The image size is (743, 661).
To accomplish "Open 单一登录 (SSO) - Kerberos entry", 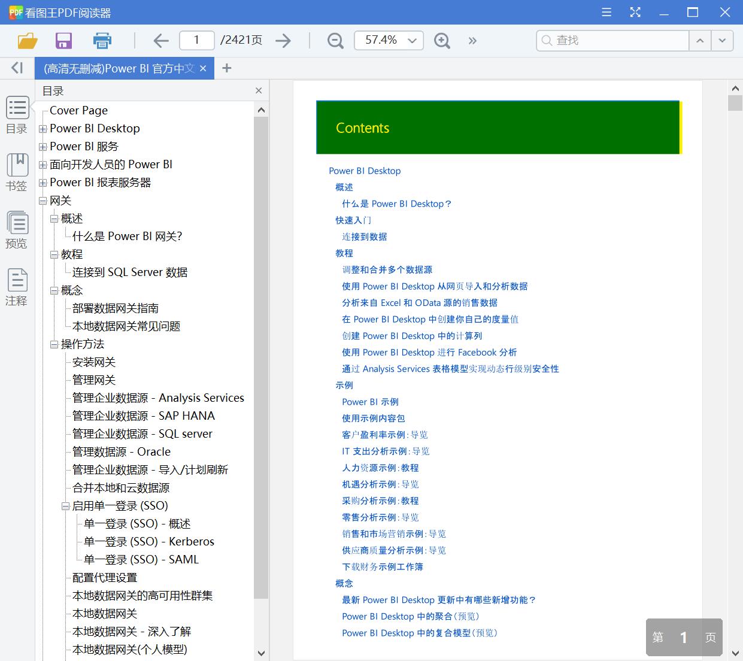I will 149,541.
